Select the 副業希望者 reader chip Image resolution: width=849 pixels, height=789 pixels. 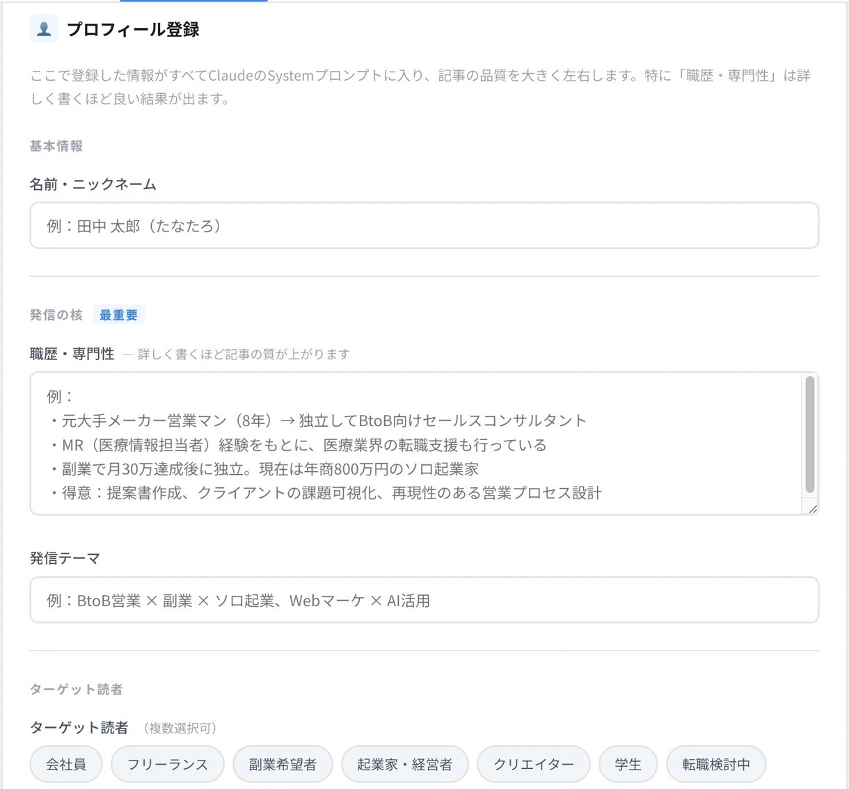pyautogui.click(x=283, y=764)
